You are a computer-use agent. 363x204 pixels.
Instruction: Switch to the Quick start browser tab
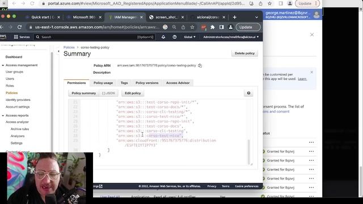coord(43,17)
